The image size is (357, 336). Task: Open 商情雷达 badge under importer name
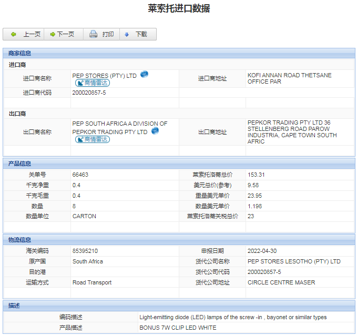pyautogui.click(x=93, y=83)
